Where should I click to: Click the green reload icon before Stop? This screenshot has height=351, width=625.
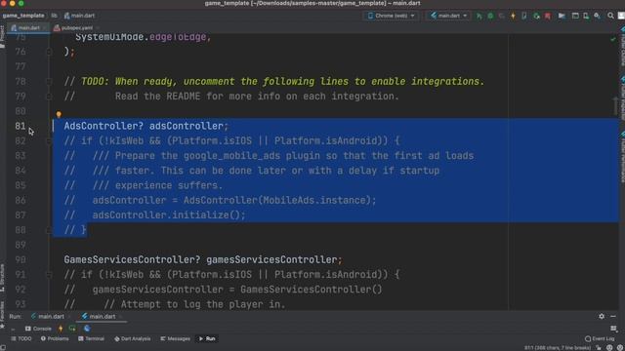(x=536, y=16)
